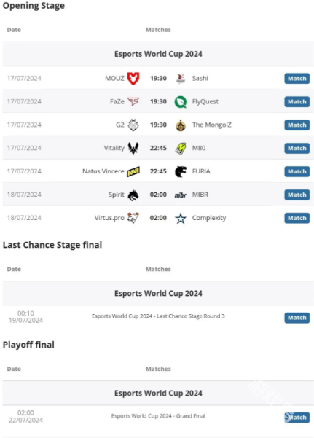Click the Sashi team name
The width and height of the screenshot is (314, 438).
(200, 78)
